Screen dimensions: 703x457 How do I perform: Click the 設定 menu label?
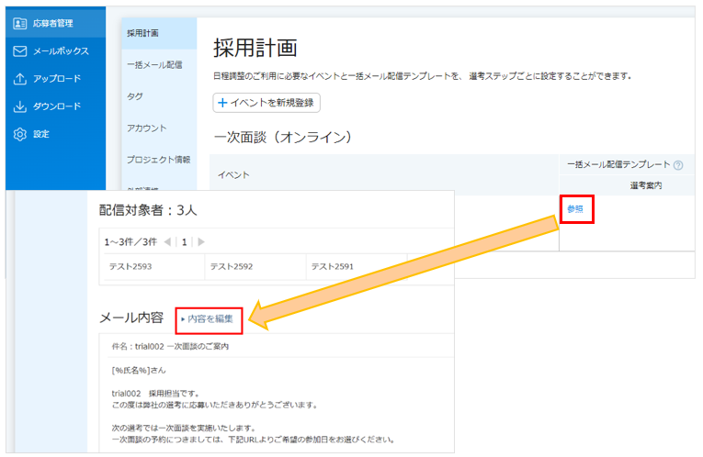tap(41, 134)
